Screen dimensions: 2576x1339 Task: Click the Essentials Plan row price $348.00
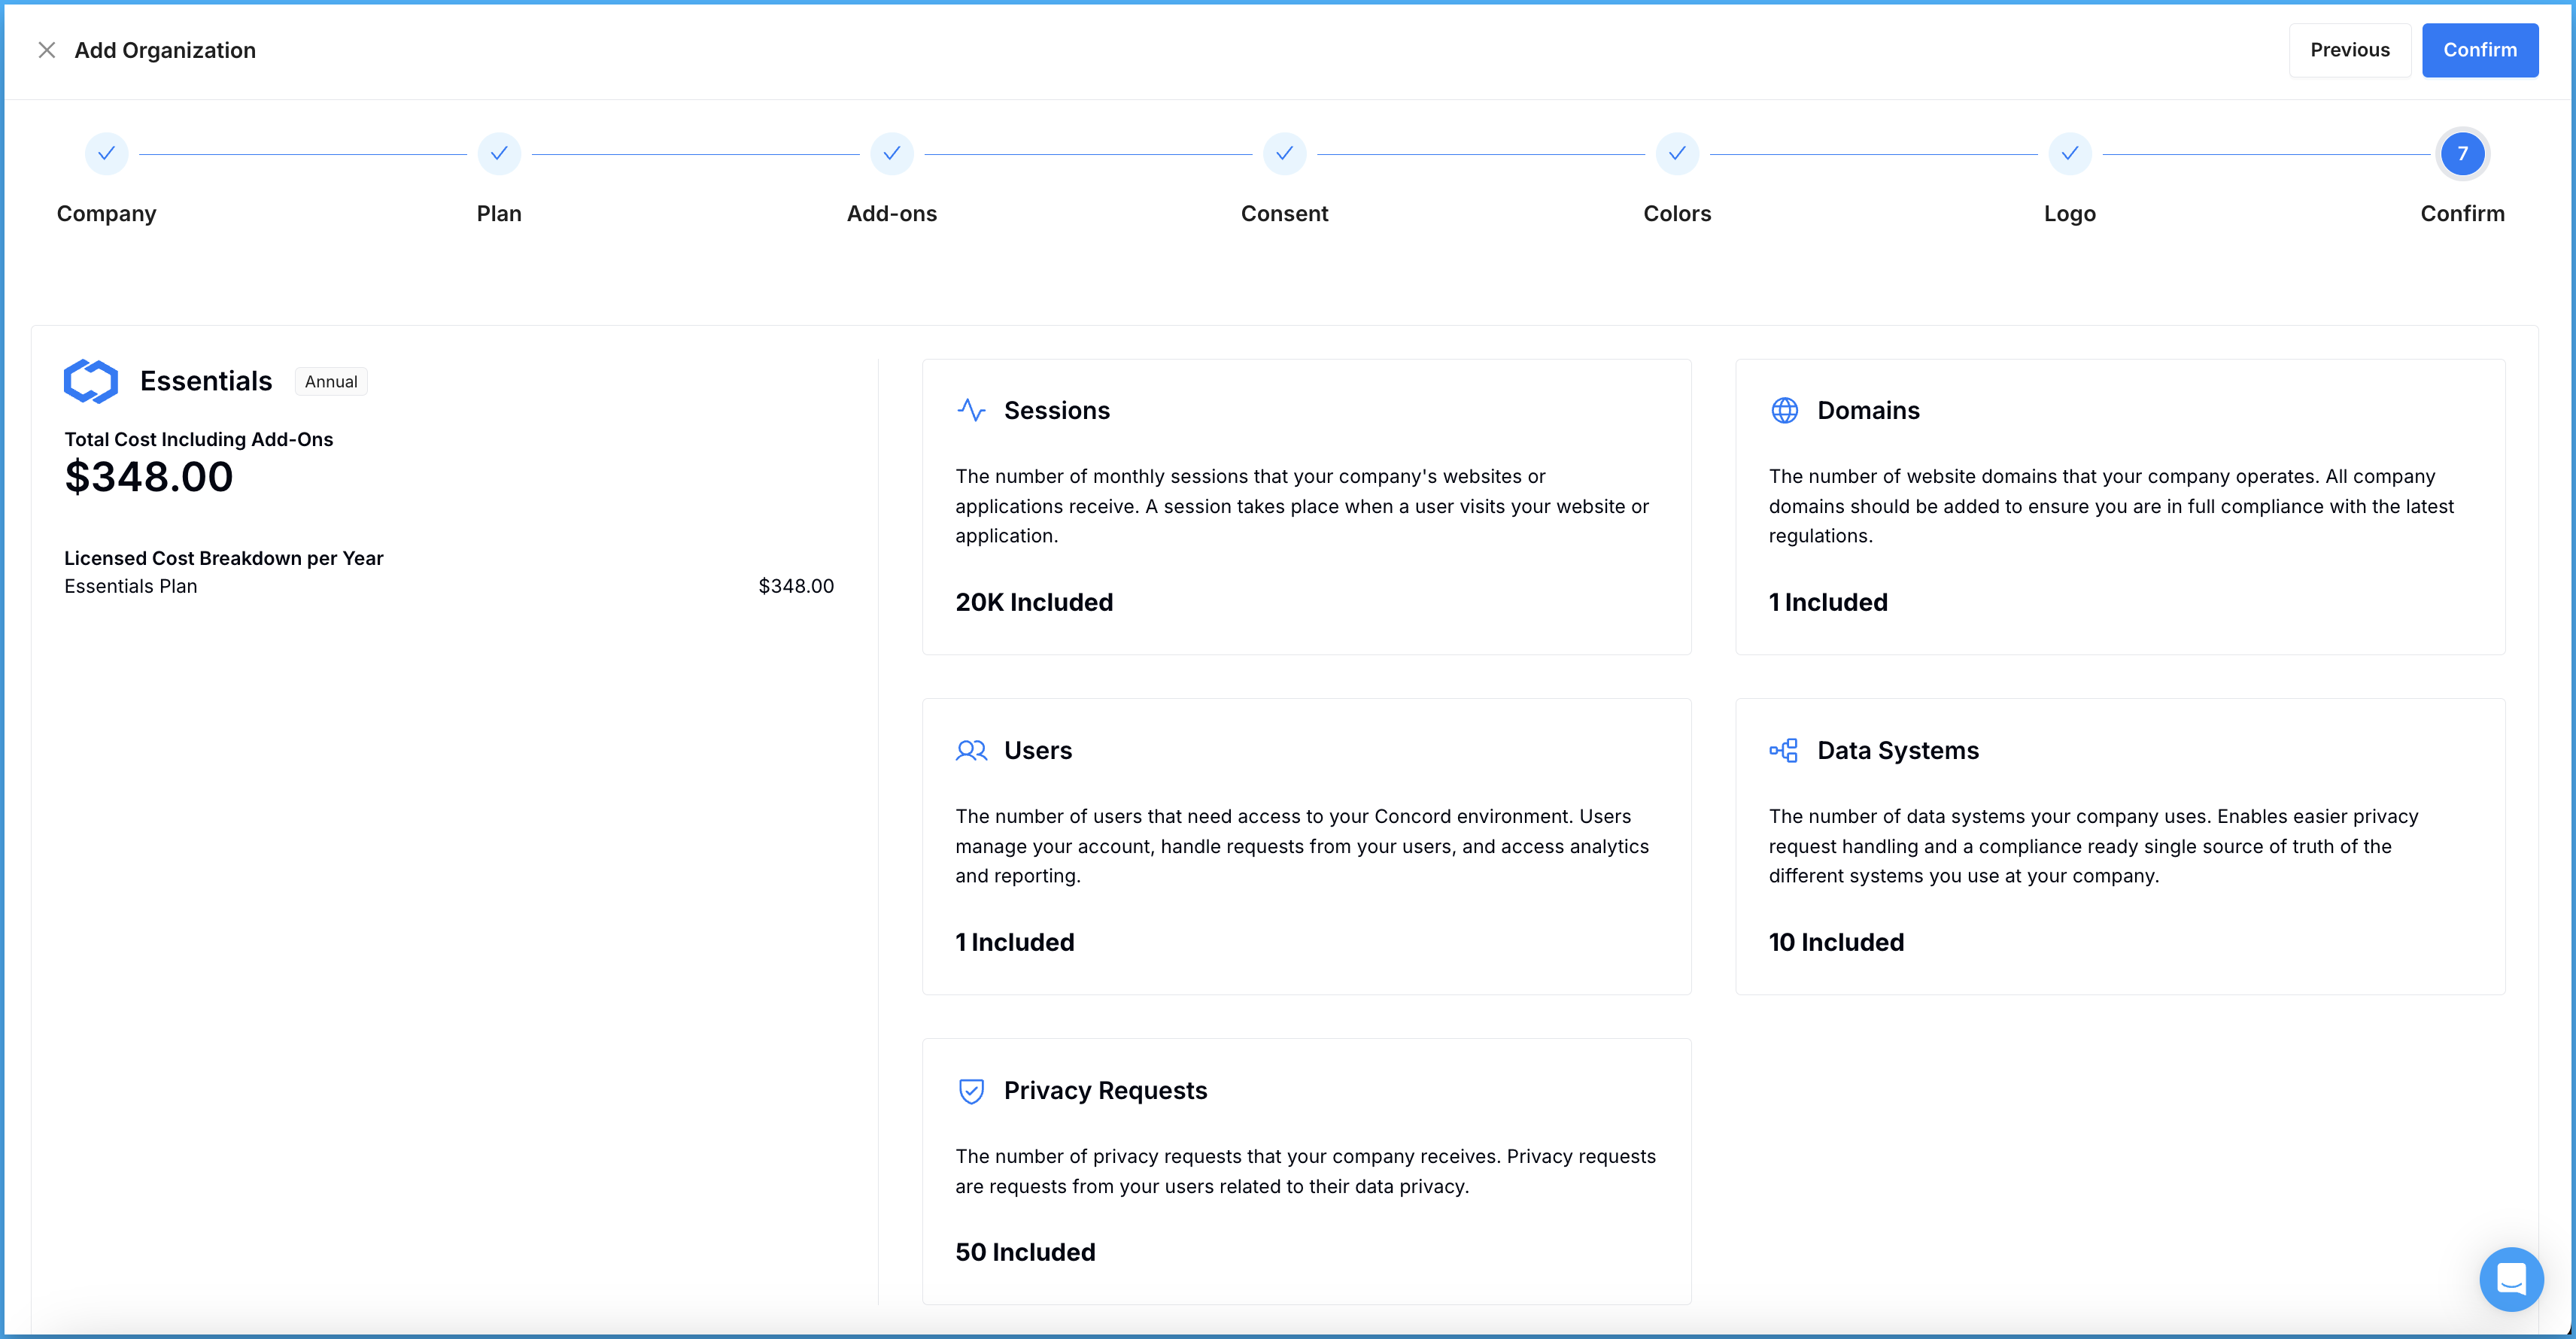796,586
